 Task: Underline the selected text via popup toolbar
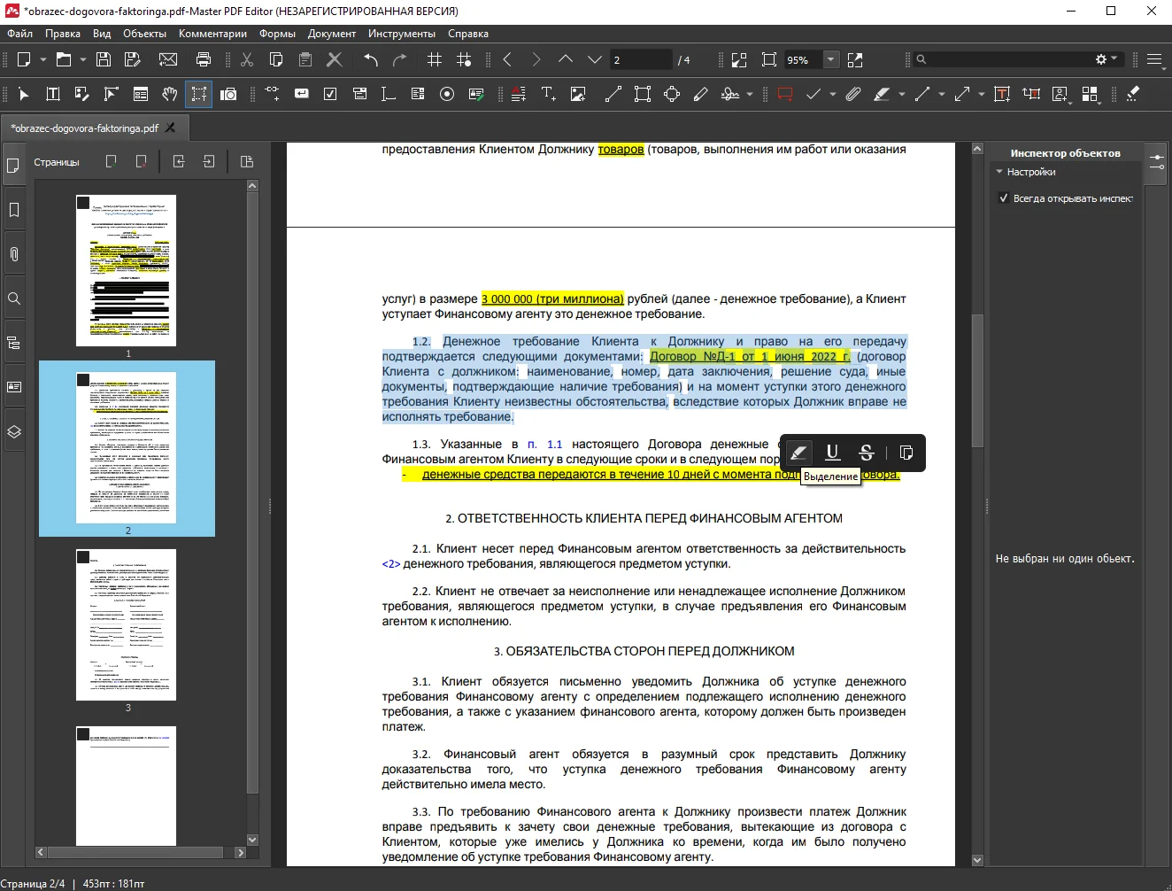[x=832, y=453]
